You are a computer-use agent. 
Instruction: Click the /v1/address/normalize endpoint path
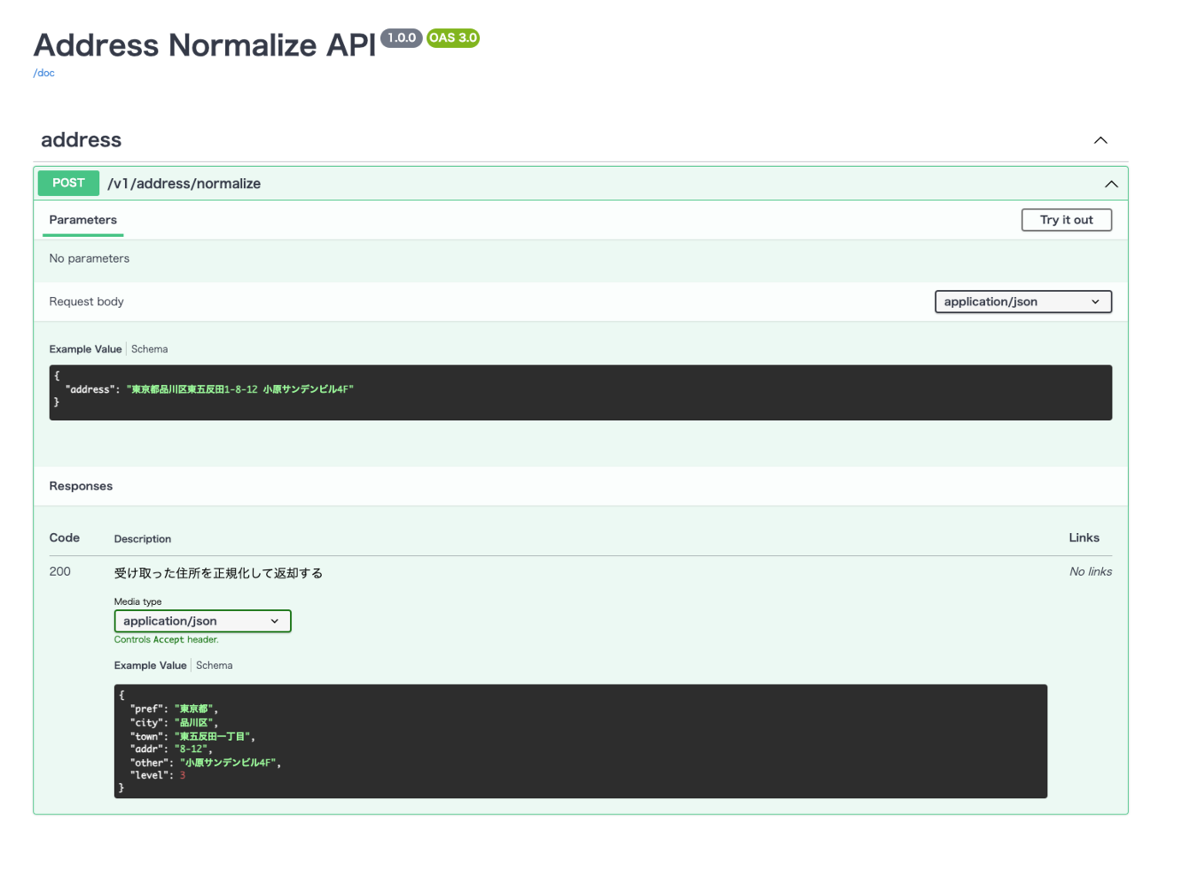(184, 184)
